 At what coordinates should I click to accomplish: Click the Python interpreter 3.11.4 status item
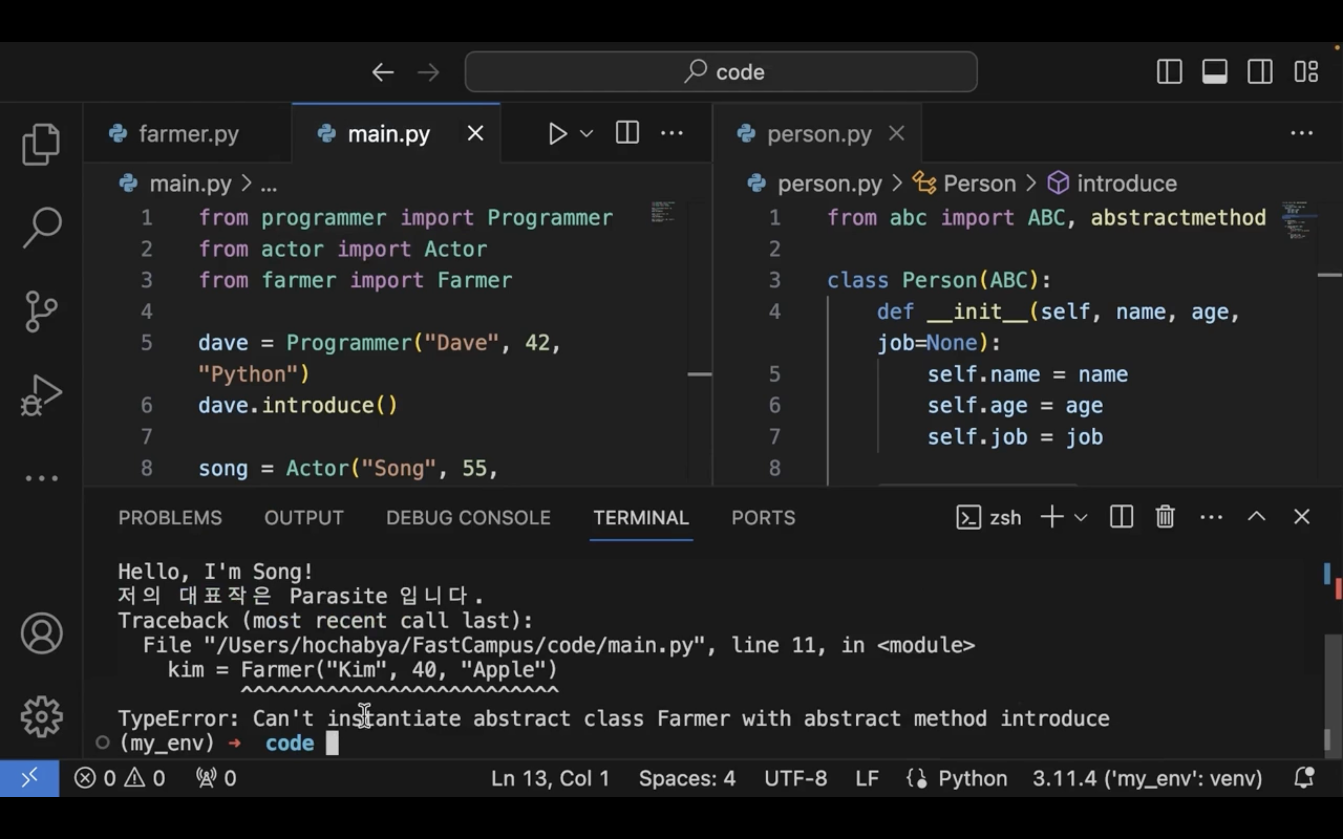(x=1146, y=778)
